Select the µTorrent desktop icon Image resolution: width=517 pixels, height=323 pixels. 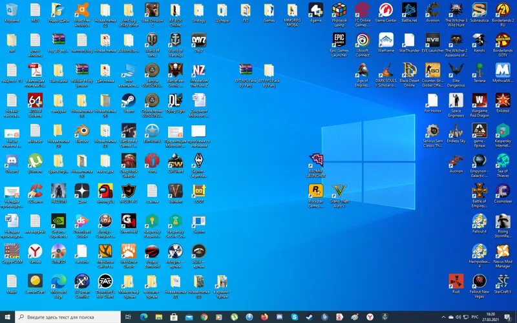click(x=35, y=161)
